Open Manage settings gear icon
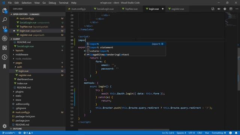 [x=4, y=126]
